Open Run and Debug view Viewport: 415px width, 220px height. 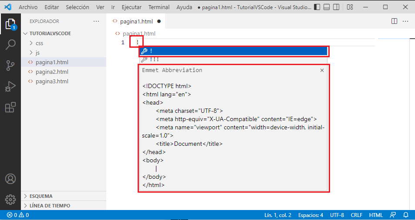(10, 86)
